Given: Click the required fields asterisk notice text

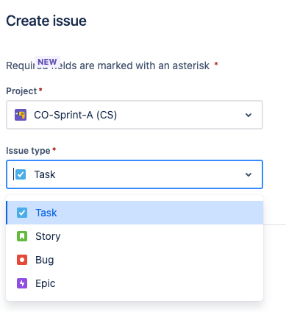Looking at the screenshot, I should [108, 65].
